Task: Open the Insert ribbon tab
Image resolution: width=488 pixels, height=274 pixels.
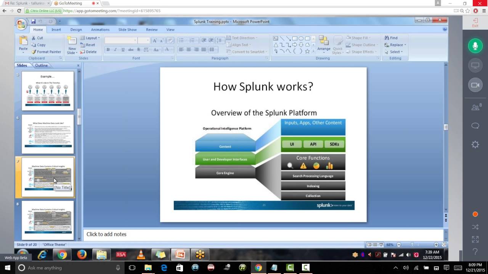Action: click(56, 30)
